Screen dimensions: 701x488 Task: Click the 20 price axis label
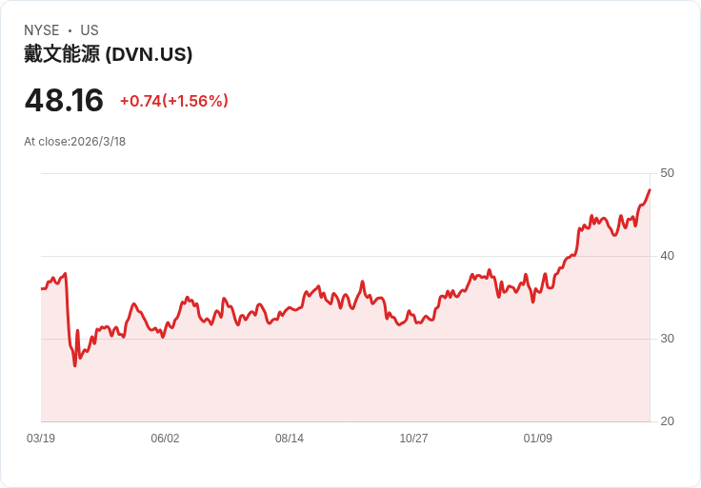click(667, 421)
